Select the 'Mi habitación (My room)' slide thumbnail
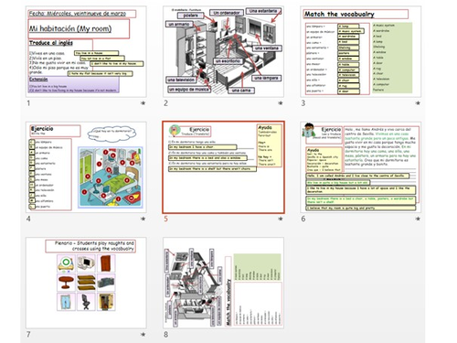The height and width of the screenshot is (343, 457). (86, 51)
